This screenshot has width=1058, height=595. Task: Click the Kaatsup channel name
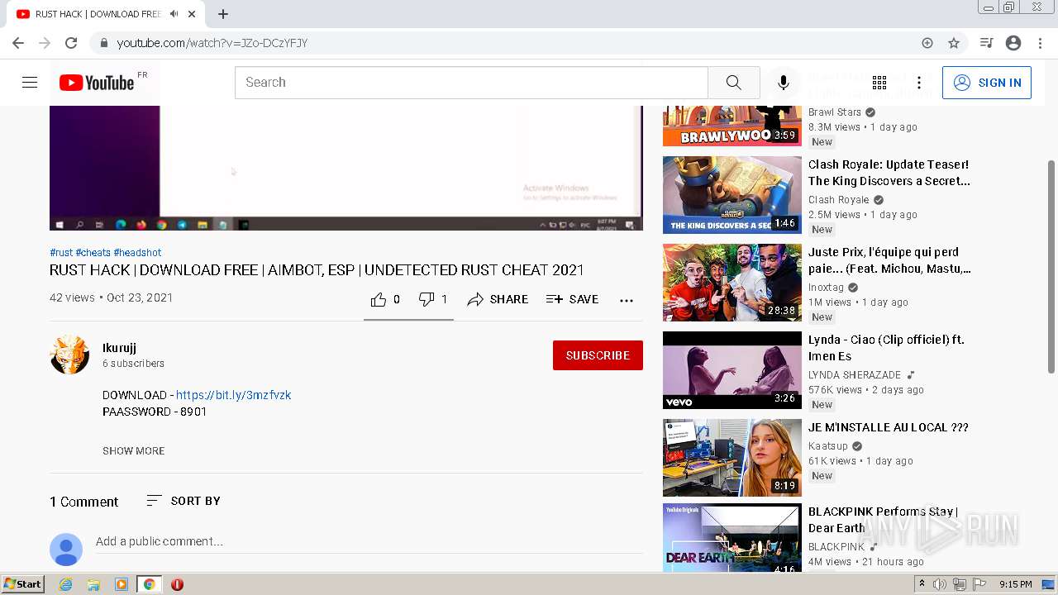coord(828,446)
